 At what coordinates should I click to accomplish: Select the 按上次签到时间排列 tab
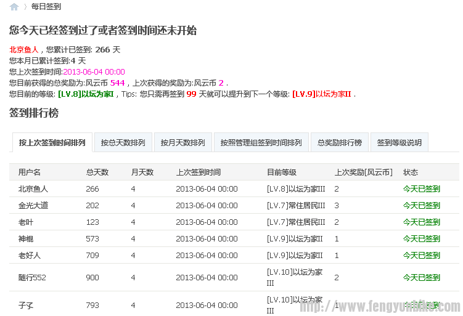pyautogui.click(x=52, y=142)
